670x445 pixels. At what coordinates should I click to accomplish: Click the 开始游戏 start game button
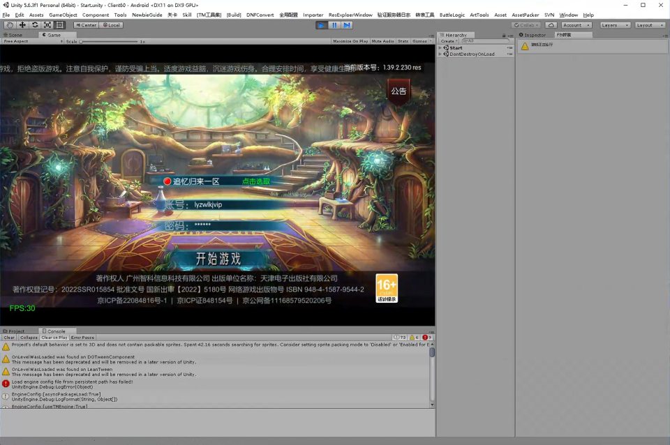pyautogui.click(x=218, y=259)
